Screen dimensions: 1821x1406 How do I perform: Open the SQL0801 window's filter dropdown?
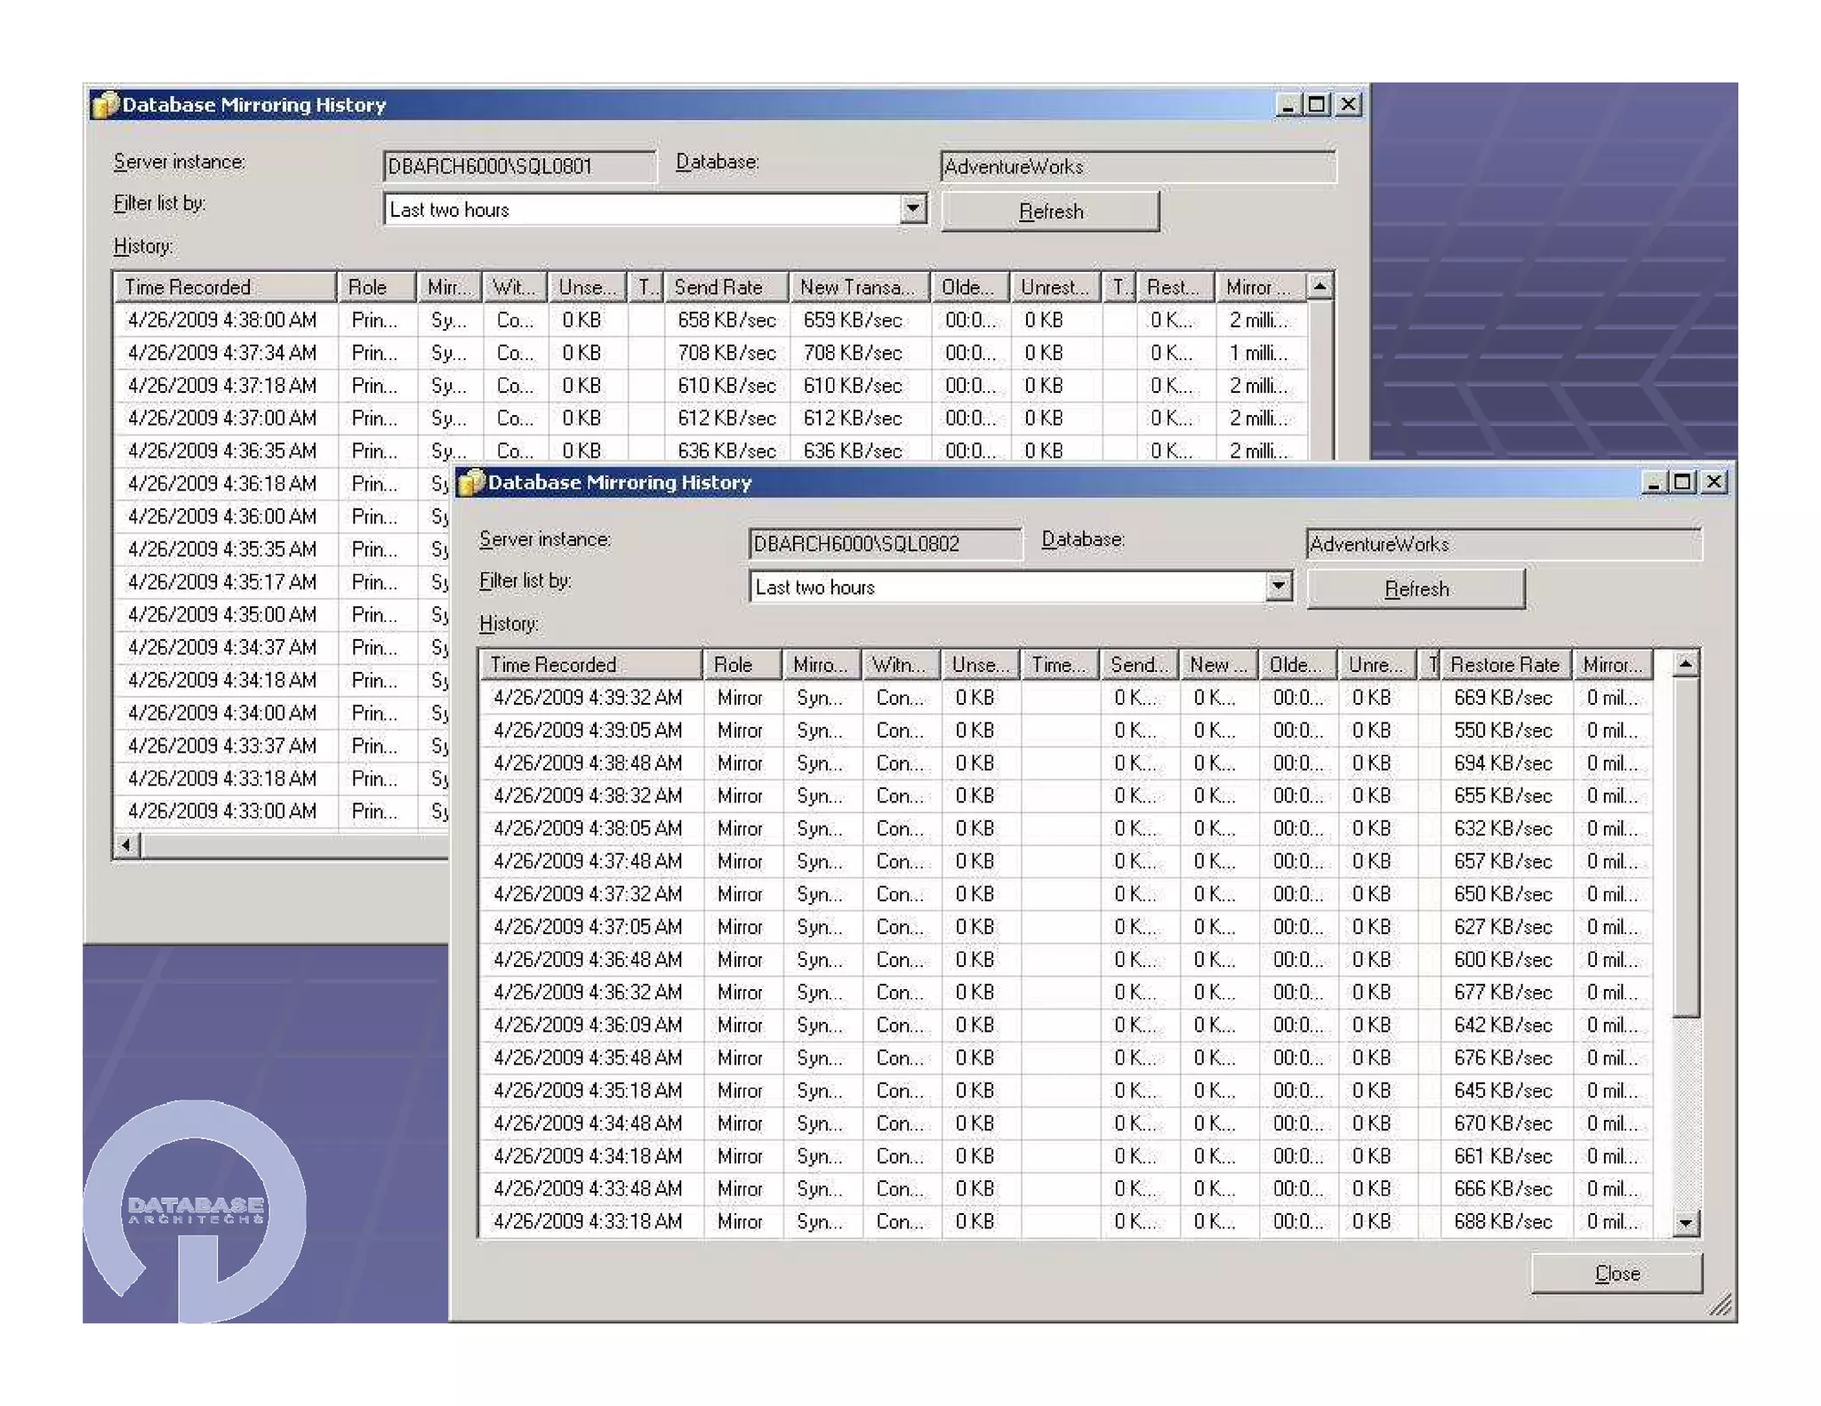(912, 210)
